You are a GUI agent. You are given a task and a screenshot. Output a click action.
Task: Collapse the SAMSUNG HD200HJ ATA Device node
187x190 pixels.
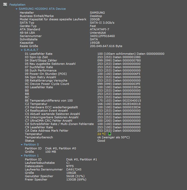[x=17, y=9]
